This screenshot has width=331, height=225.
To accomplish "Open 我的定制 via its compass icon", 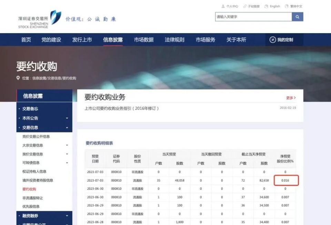I will 273,40.
